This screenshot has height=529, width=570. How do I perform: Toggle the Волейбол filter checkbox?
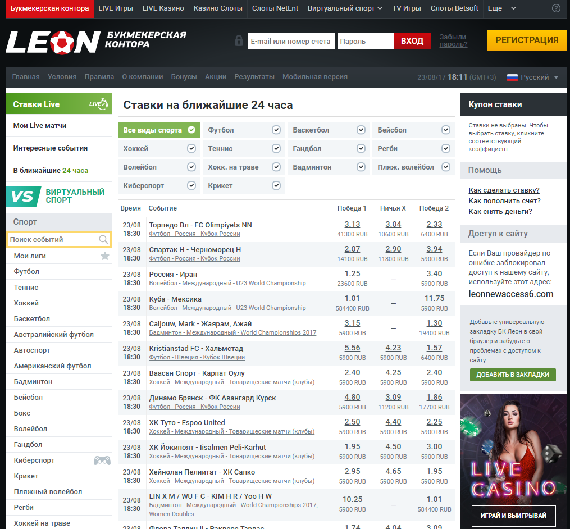point(191,167)
